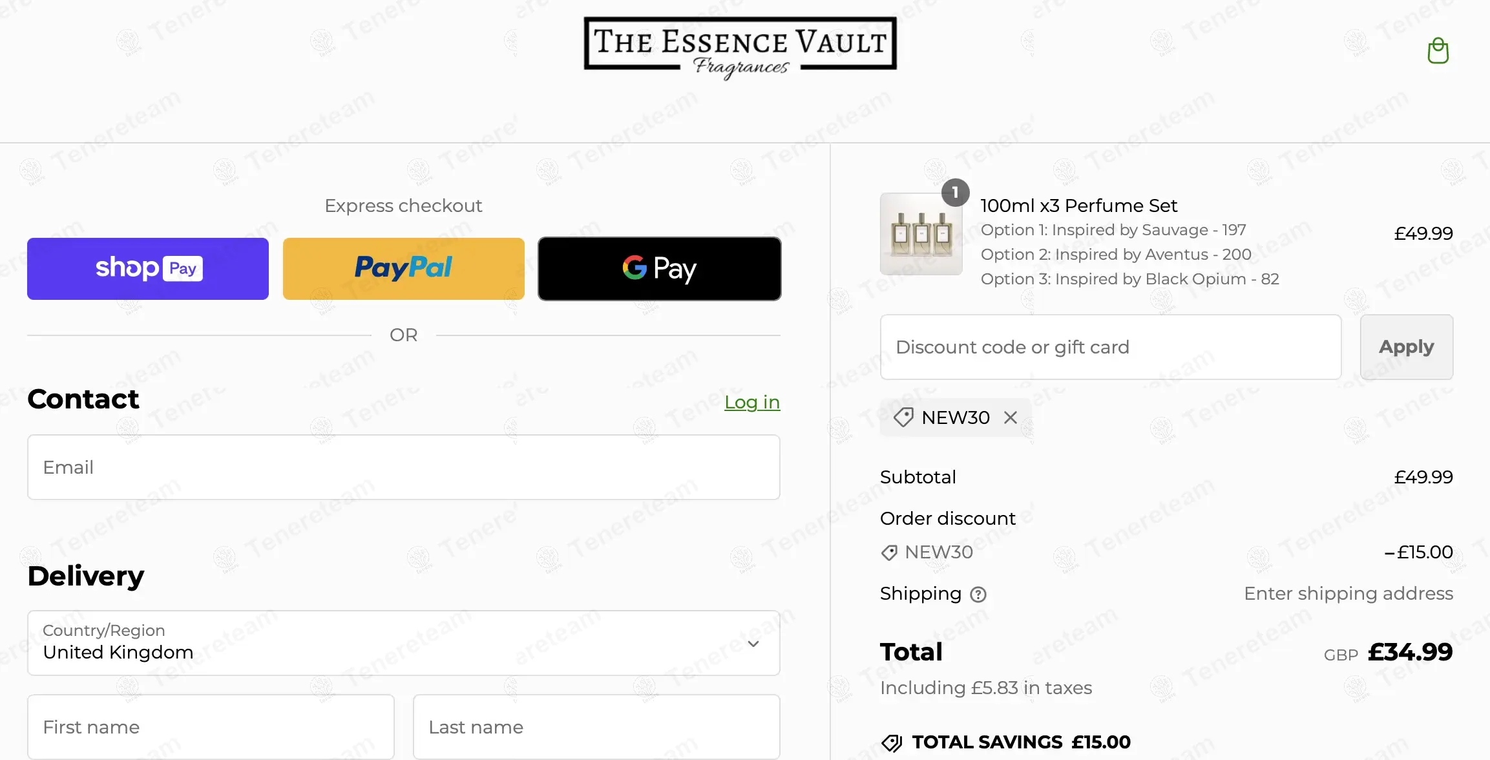This screenshot has height=760, width=1490.
Task: Choose PayPal express checkout
Action: pyautogui.click(x=404, y=269)
